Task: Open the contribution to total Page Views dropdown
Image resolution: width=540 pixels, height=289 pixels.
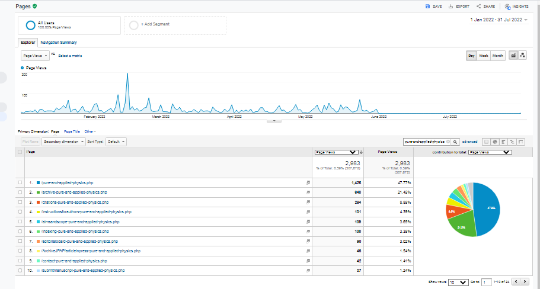Action: coord(489,152)
